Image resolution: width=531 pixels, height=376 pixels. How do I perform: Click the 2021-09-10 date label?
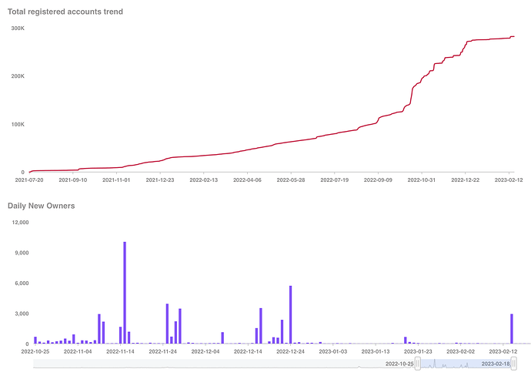tap(73, 180)
